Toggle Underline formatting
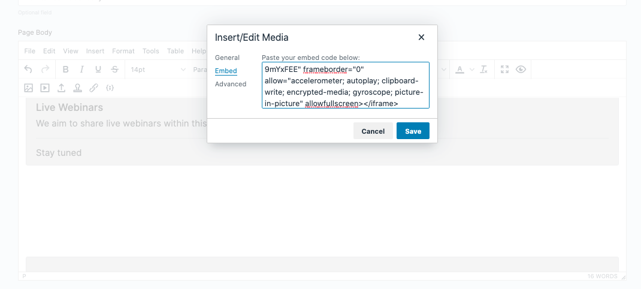 pyautogui.click(x=98, y=69)
